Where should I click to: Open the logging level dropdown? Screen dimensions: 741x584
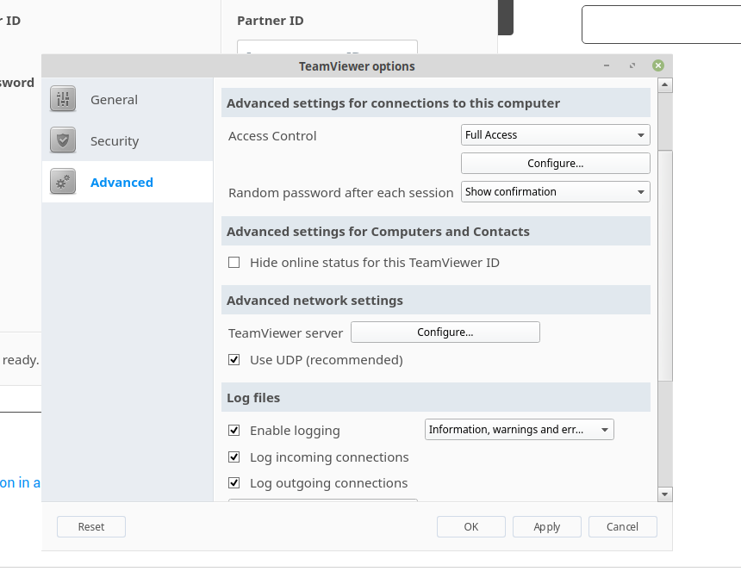click(520, 430)
